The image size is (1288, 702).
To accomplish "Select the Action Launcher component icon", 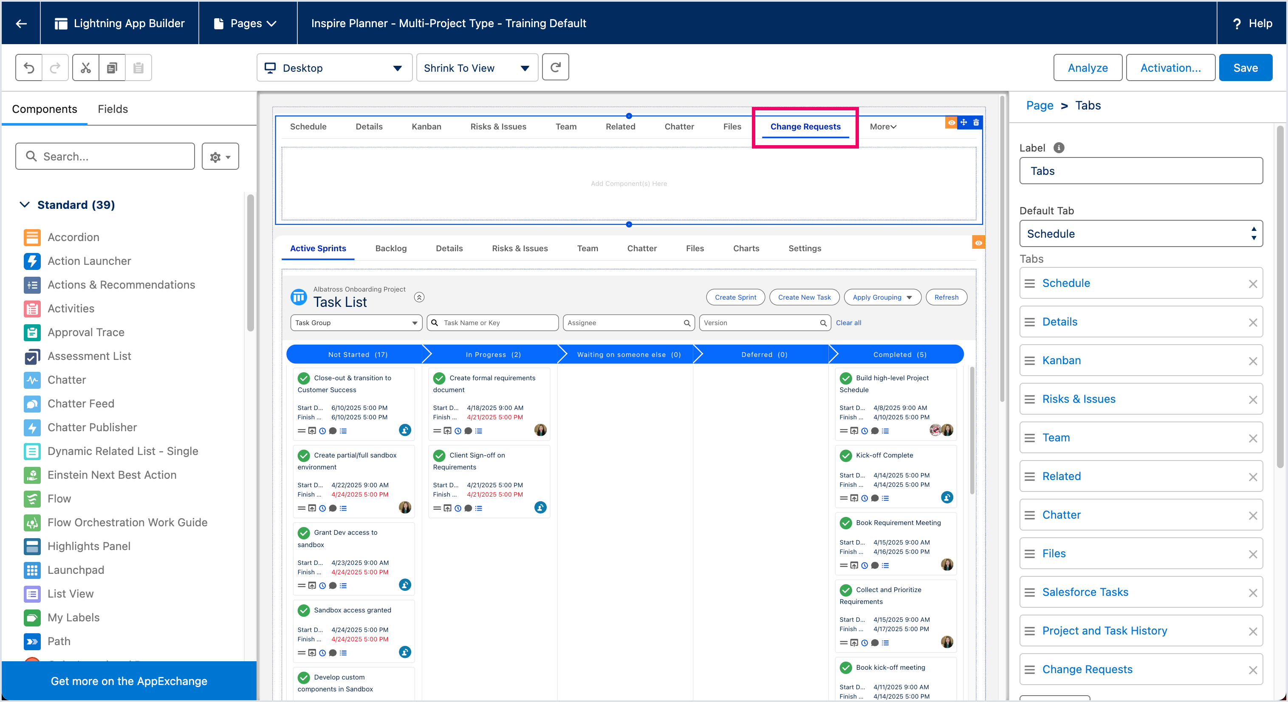I will 32,261.
